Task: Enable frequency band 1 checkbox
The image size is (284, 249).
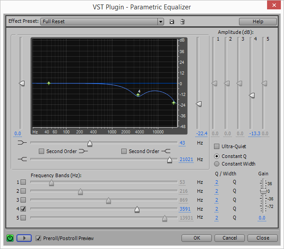Action: pos(23,182)
